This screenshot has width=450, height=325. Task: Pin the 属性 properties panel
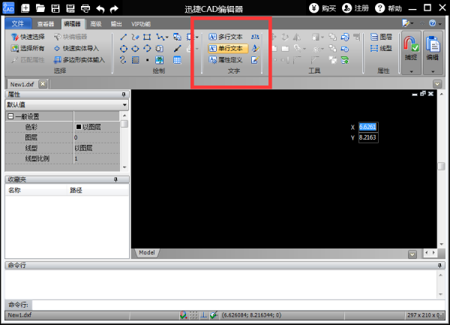(124, 95)
